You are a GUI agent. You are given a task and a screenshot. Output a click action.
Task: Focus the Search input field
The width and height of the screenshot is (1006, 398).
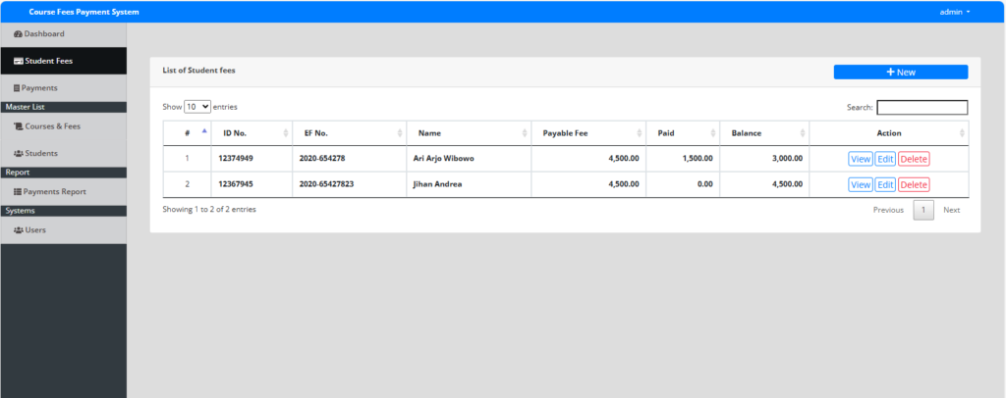click(x=922, y=108)
